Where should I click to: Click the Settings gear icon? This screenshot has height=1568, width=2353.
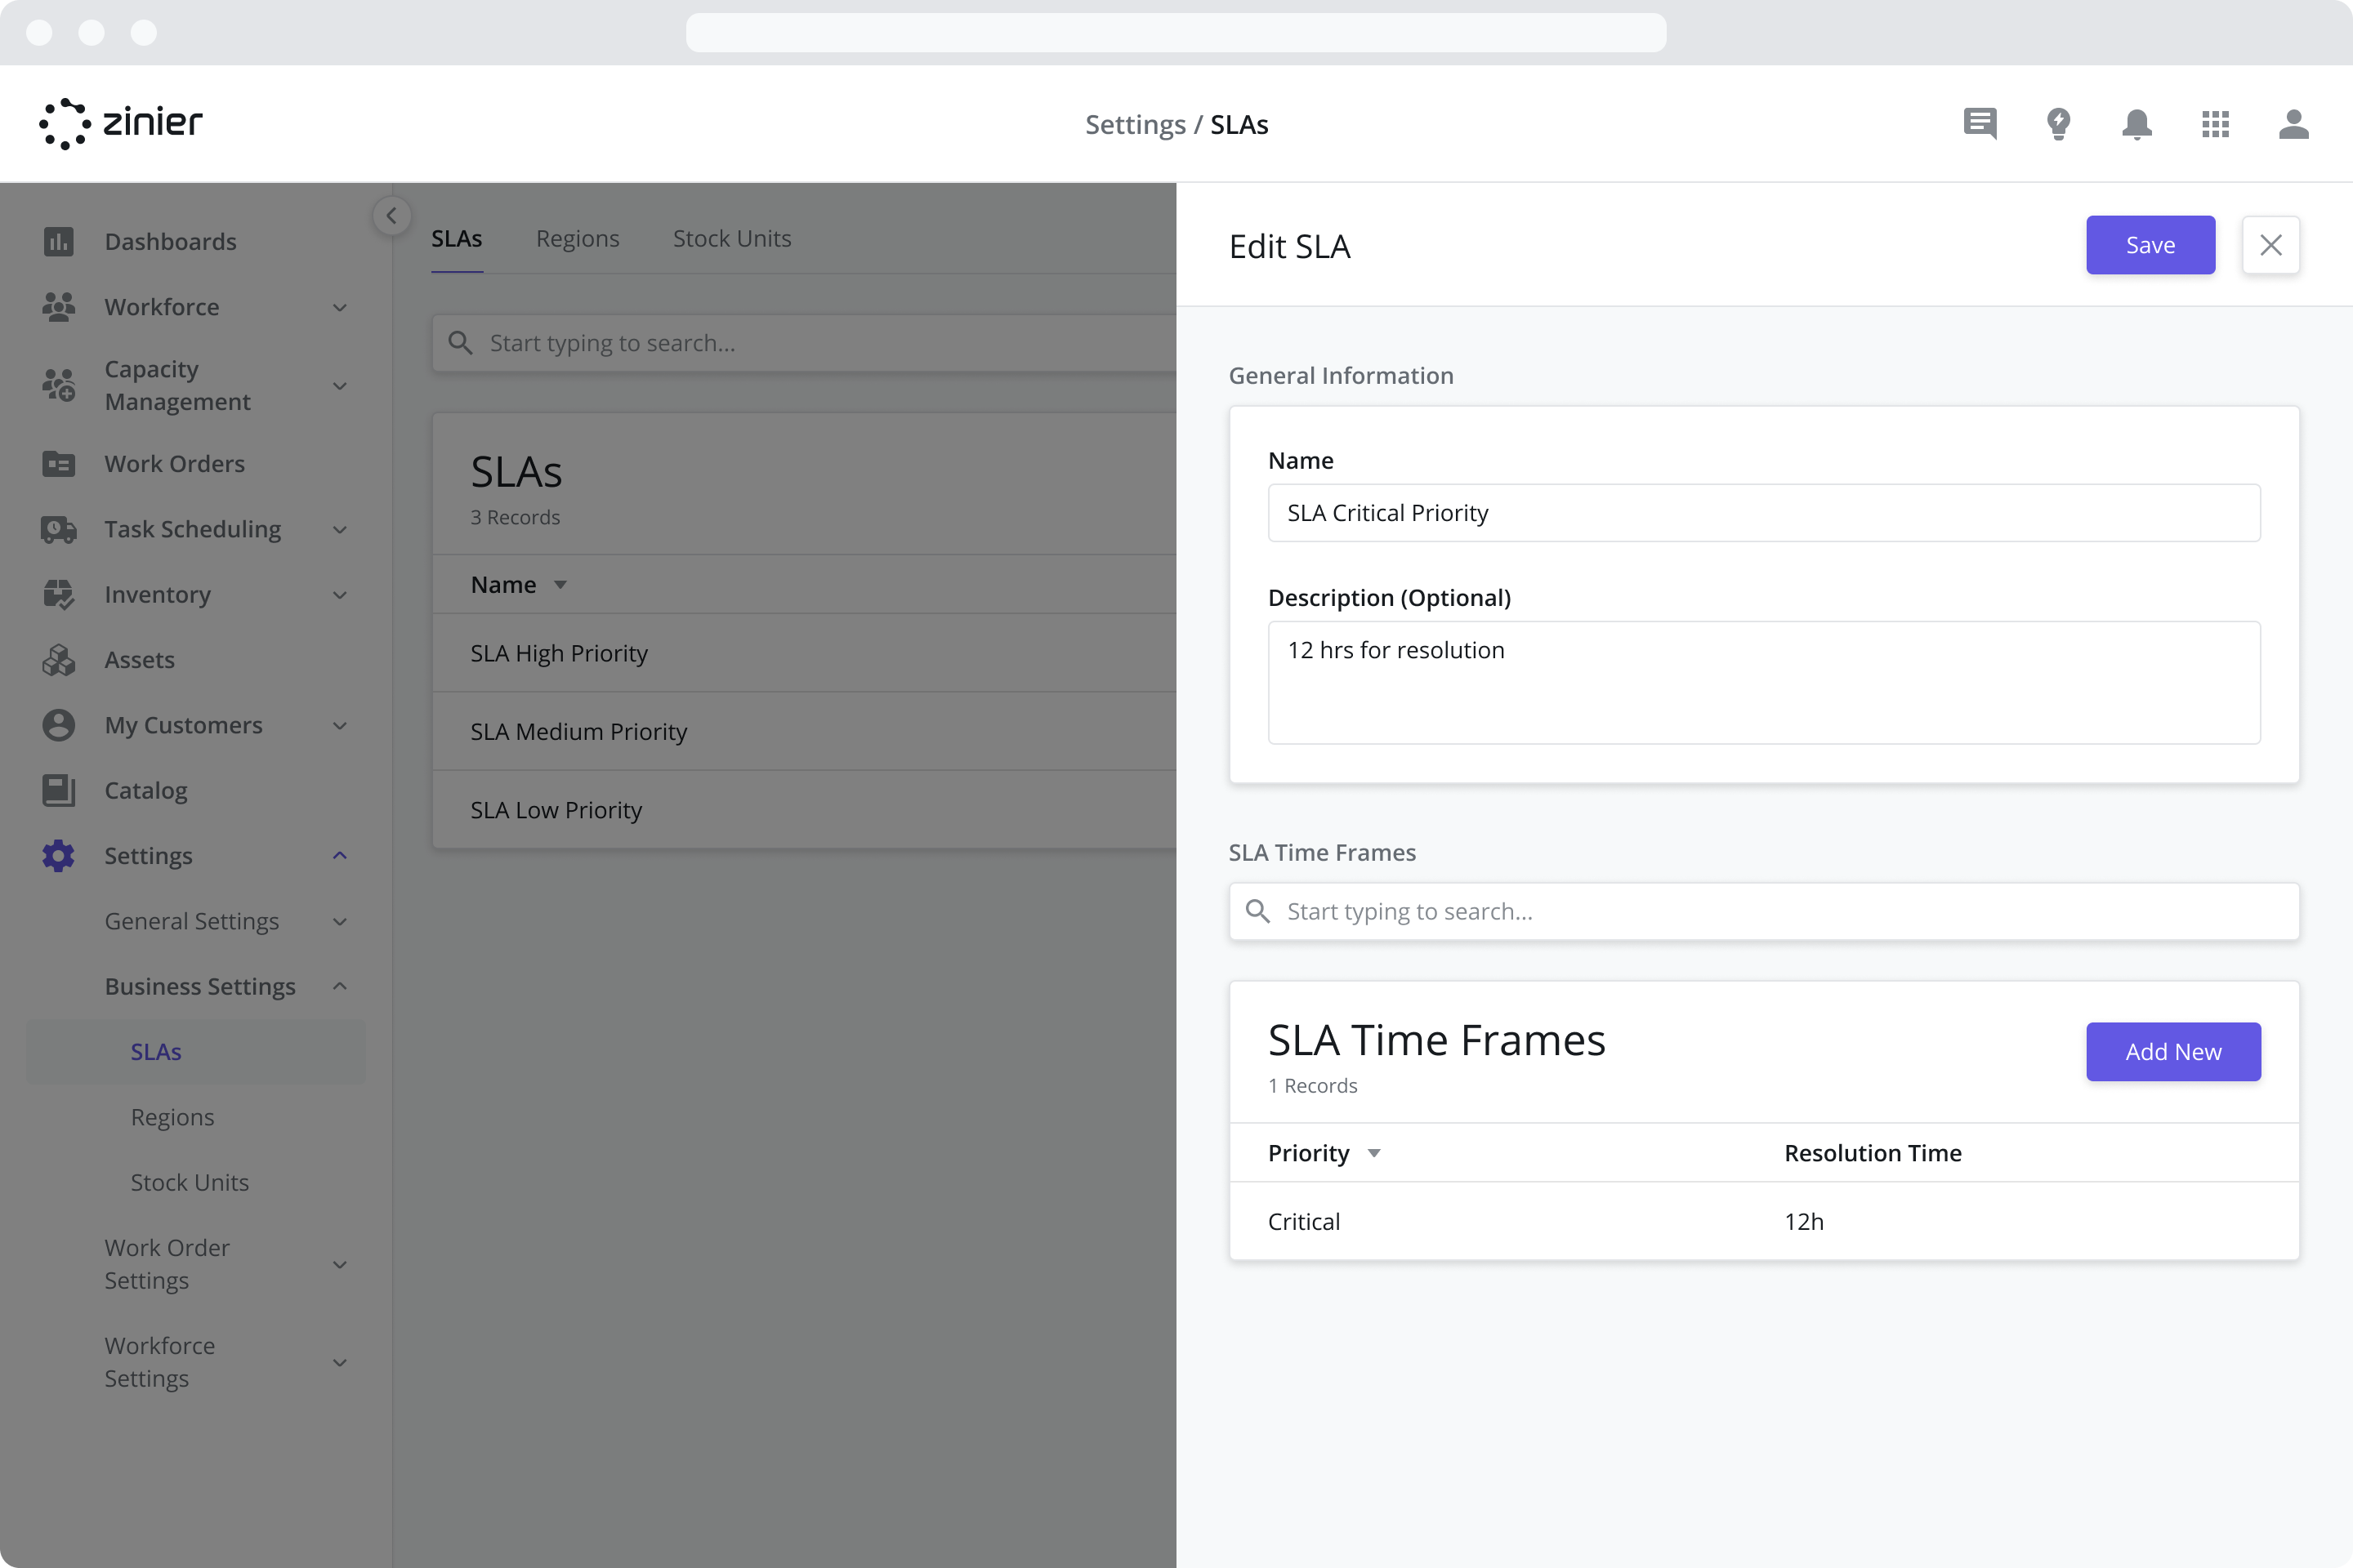pyautogui.click(x=59, y=855)
